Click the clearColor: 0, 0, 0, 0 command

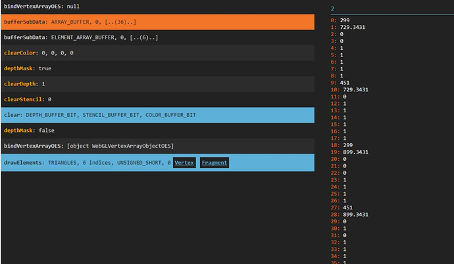coord(157,53)
